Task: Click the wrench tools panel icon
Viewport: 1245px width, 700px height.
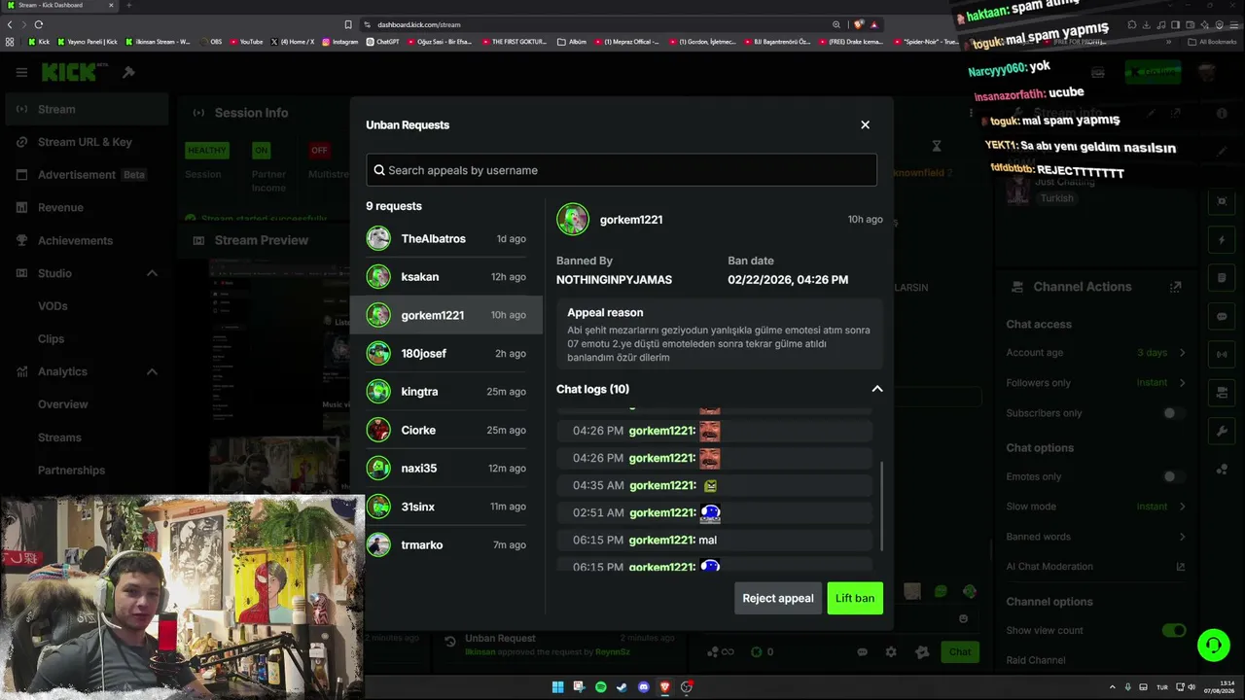Action: [1223, 431]
